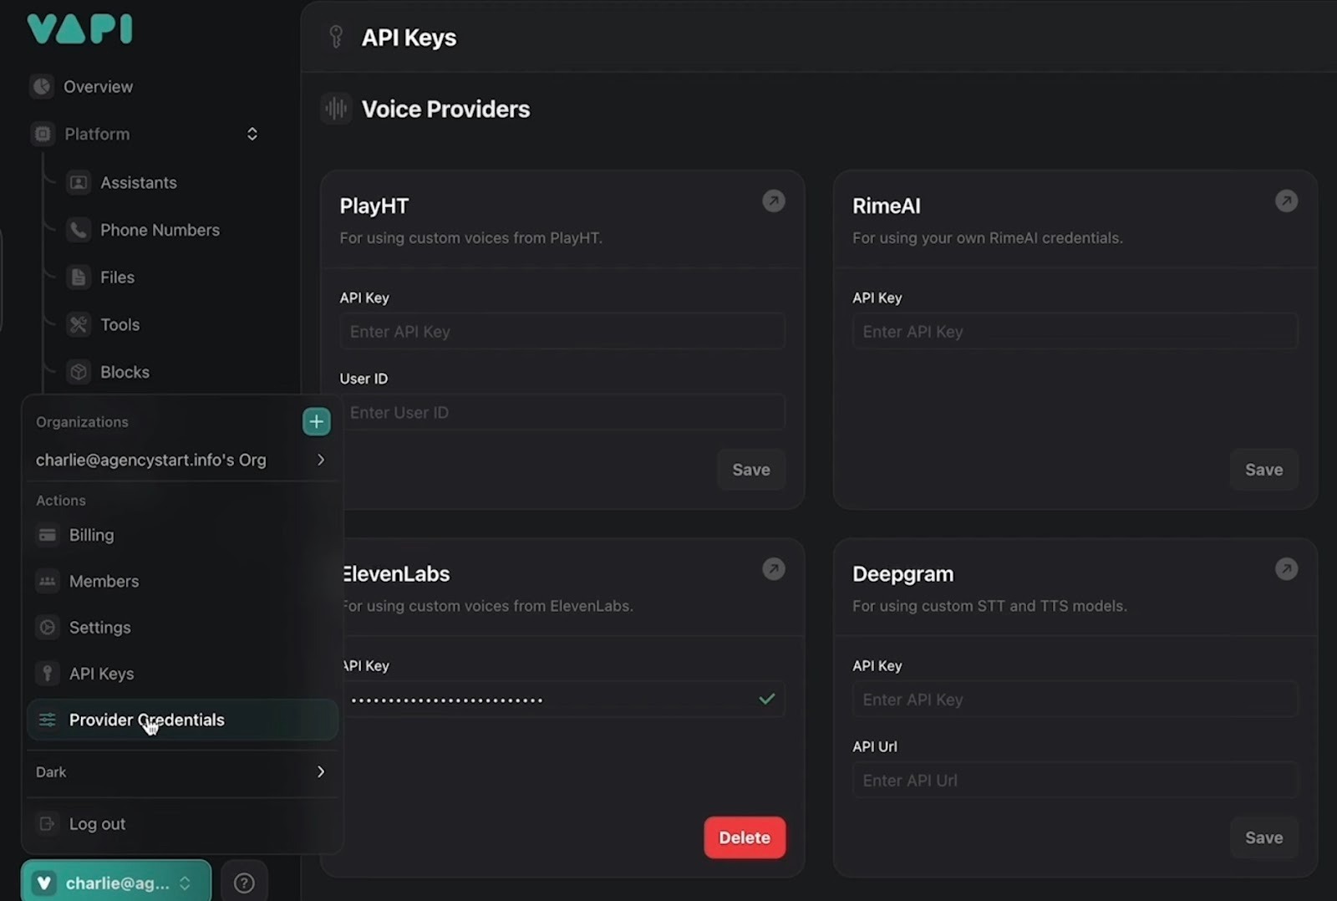This screenshot has width=1337, height=901.
Task: Click the API Keys page title
Action: point(409,38)
